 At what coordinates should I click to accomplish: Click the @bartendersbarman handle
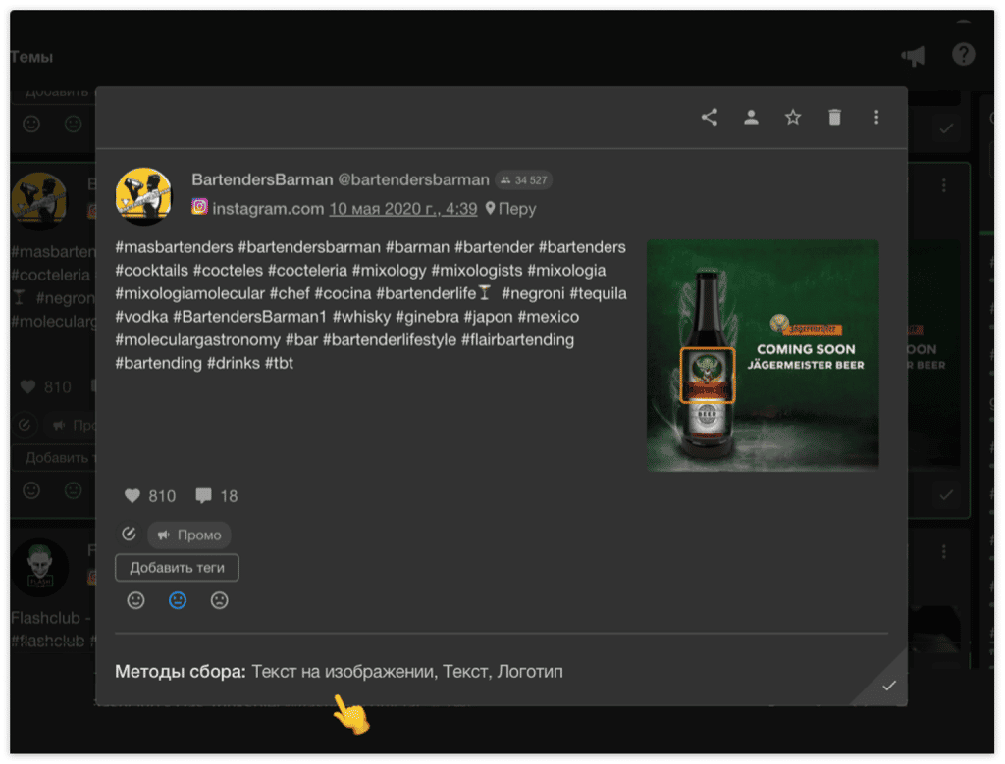pos(413,179)
